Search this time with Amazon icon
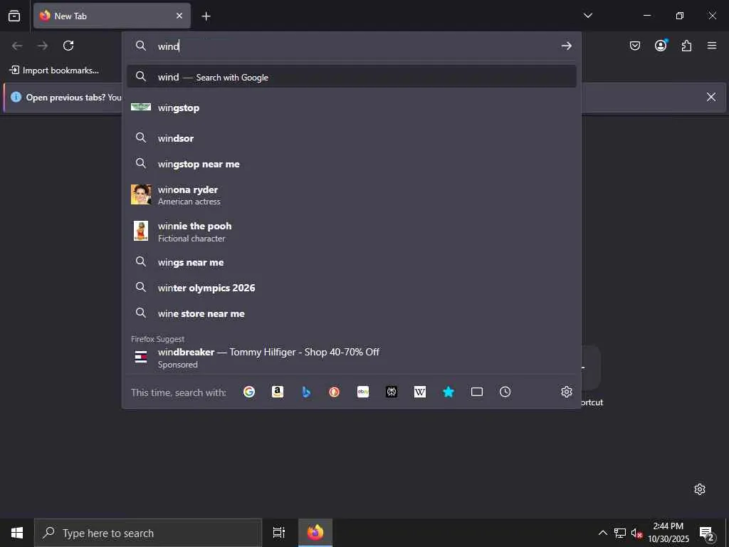The height and width of the screenshot is (547, 729). [x=278, y=392]
